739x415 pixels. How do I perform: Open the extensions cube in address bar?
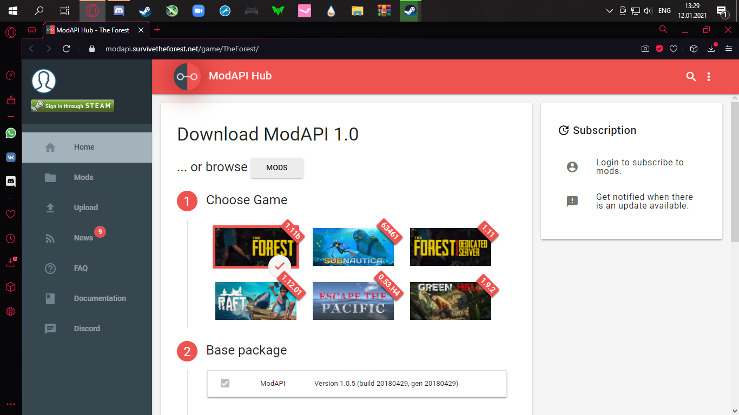(x=694, y=49)
